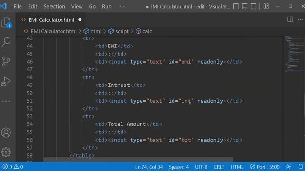Screen dimensions: 305x171
Task: Click the closing table tag on line 58
Action: click(82, 155)
